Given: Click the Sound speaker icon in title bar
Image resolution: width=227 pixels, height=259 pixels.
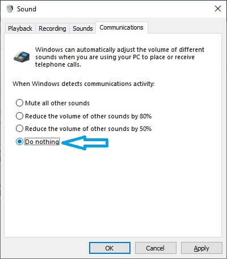Looking at the screenshot, I should pyautogui.click(x=10, y=9).
